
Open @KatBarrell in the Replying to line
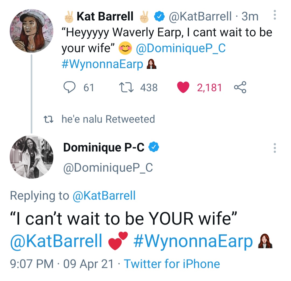tap(104, 196)
